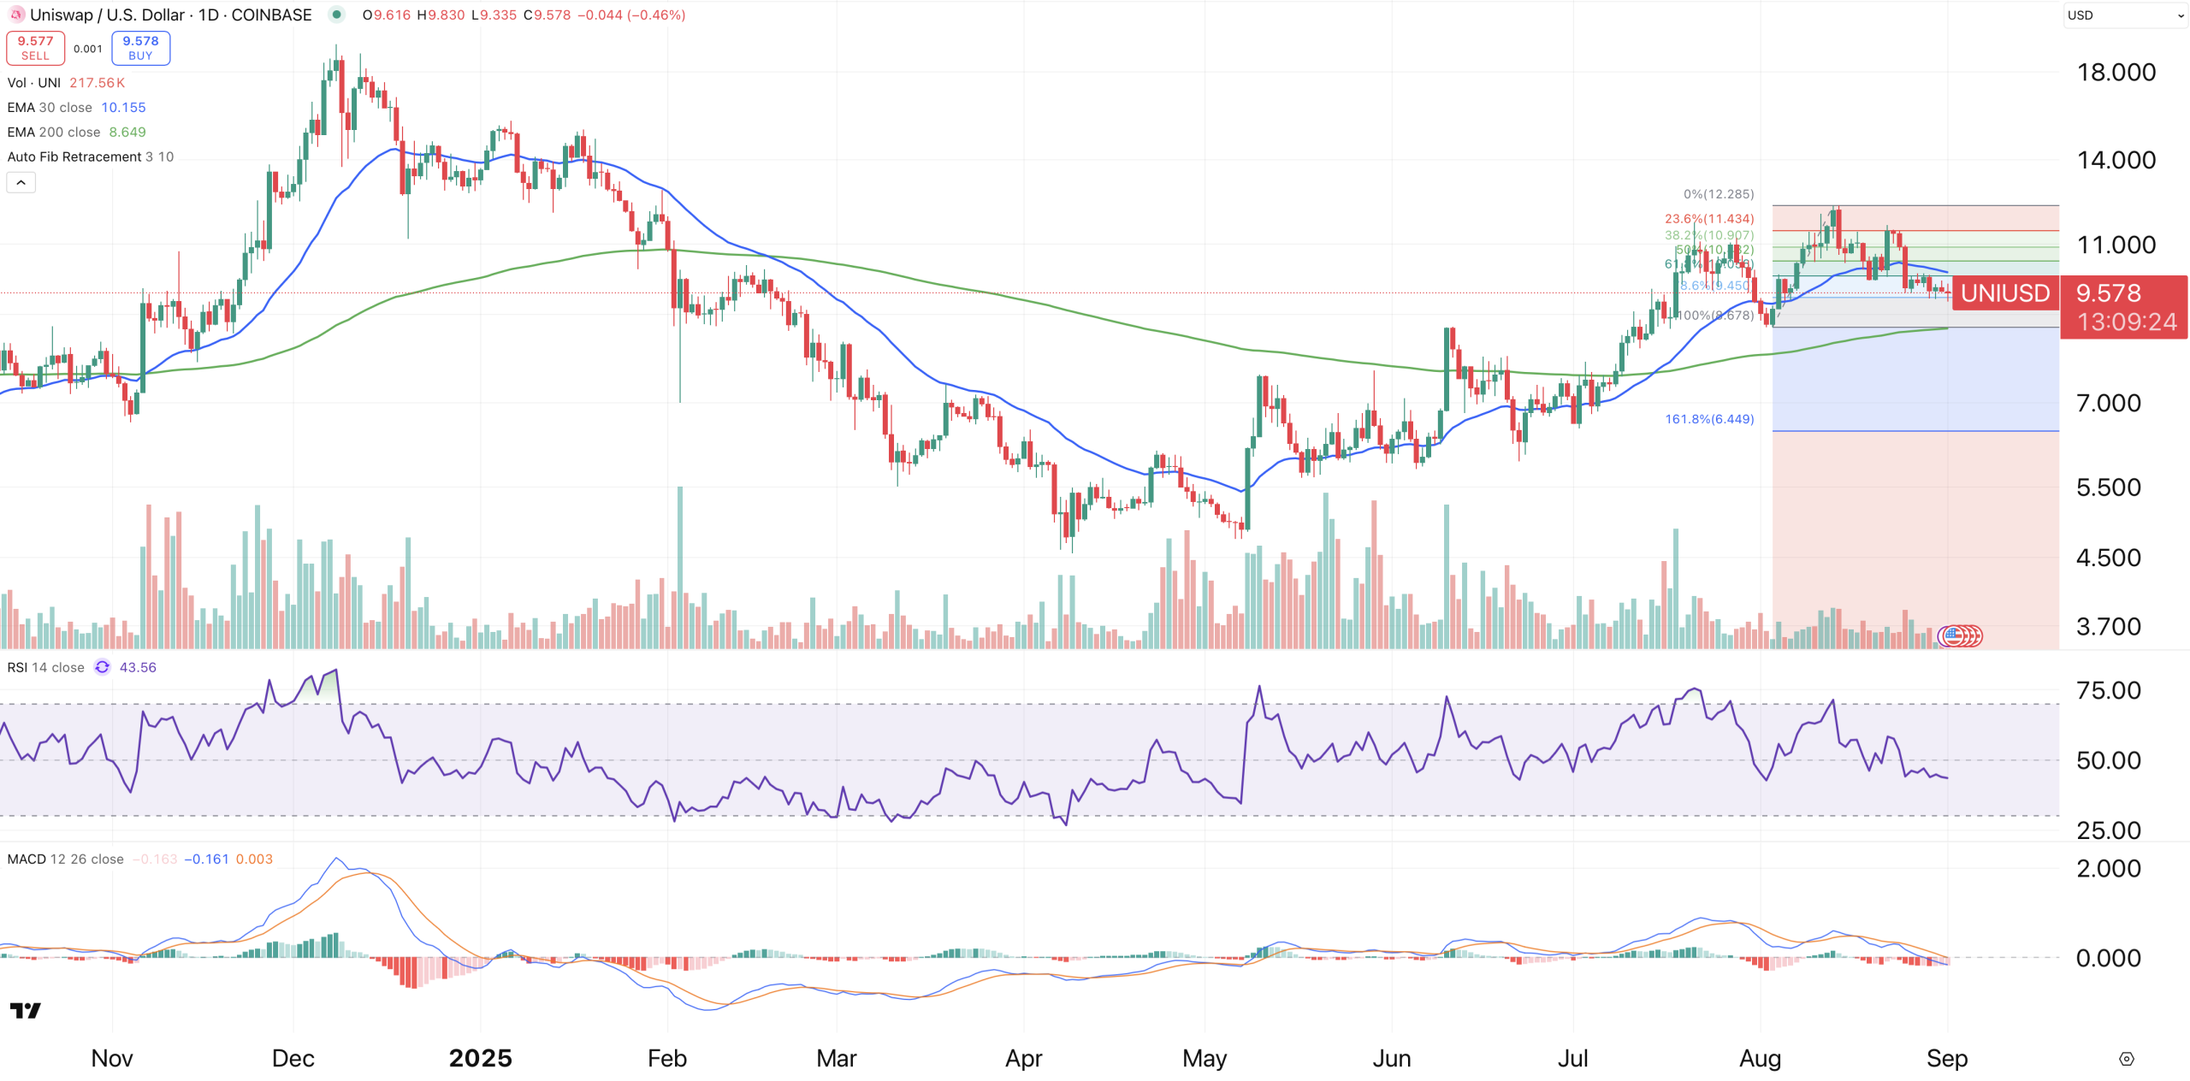Viewport: 2190px width, 1081px height.
Task: Click the RSI refresh indicator icon
Action: point(102,667)
